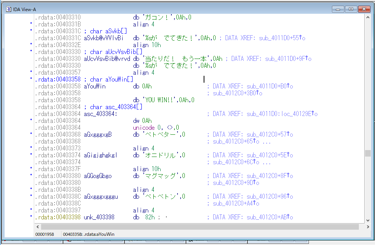Click the '当たりだ！ もう一本' string

click(x=176, y=59)
